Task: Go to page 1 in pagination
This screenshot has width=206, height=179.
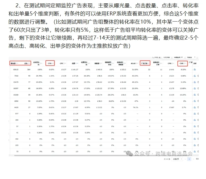Action: pyautogui.click(x=189, y=159)
